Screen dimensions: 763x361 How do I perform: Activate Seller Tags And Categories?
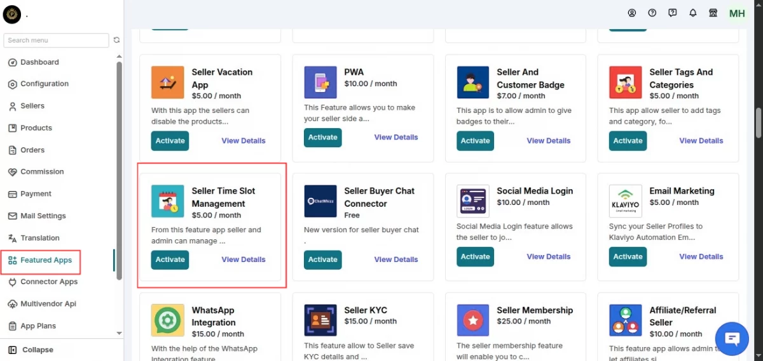[x=628, y=141]
